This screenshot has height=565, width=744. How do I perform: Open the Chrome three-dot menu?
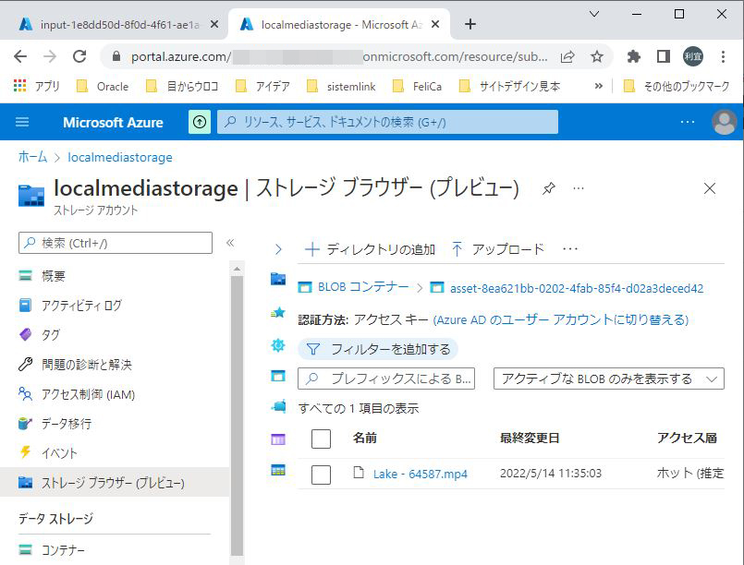[x=723, y=57]
